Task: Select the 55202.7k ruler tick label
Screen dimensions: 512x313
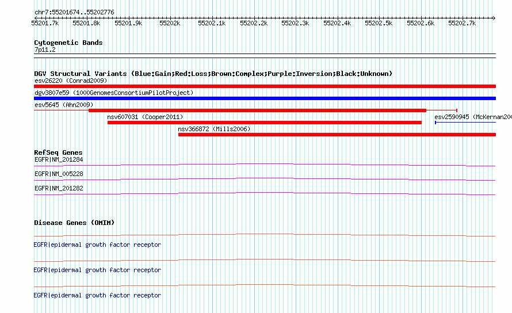Action: pyautogui.click(x=462, y=23)
